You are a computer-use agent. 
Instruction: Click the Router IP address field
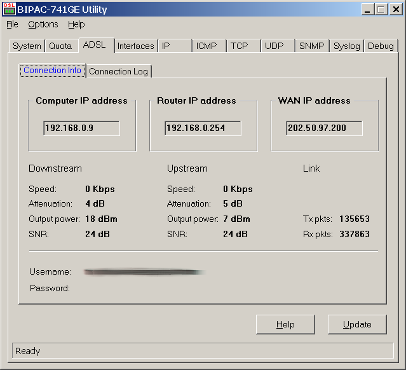coord(203,128)
